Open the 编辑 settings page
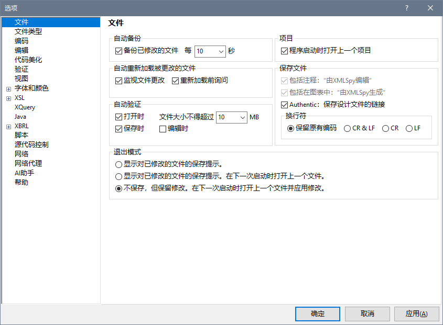Image resolution: width=443 pixels, height=325 pixels. (21, 50)
